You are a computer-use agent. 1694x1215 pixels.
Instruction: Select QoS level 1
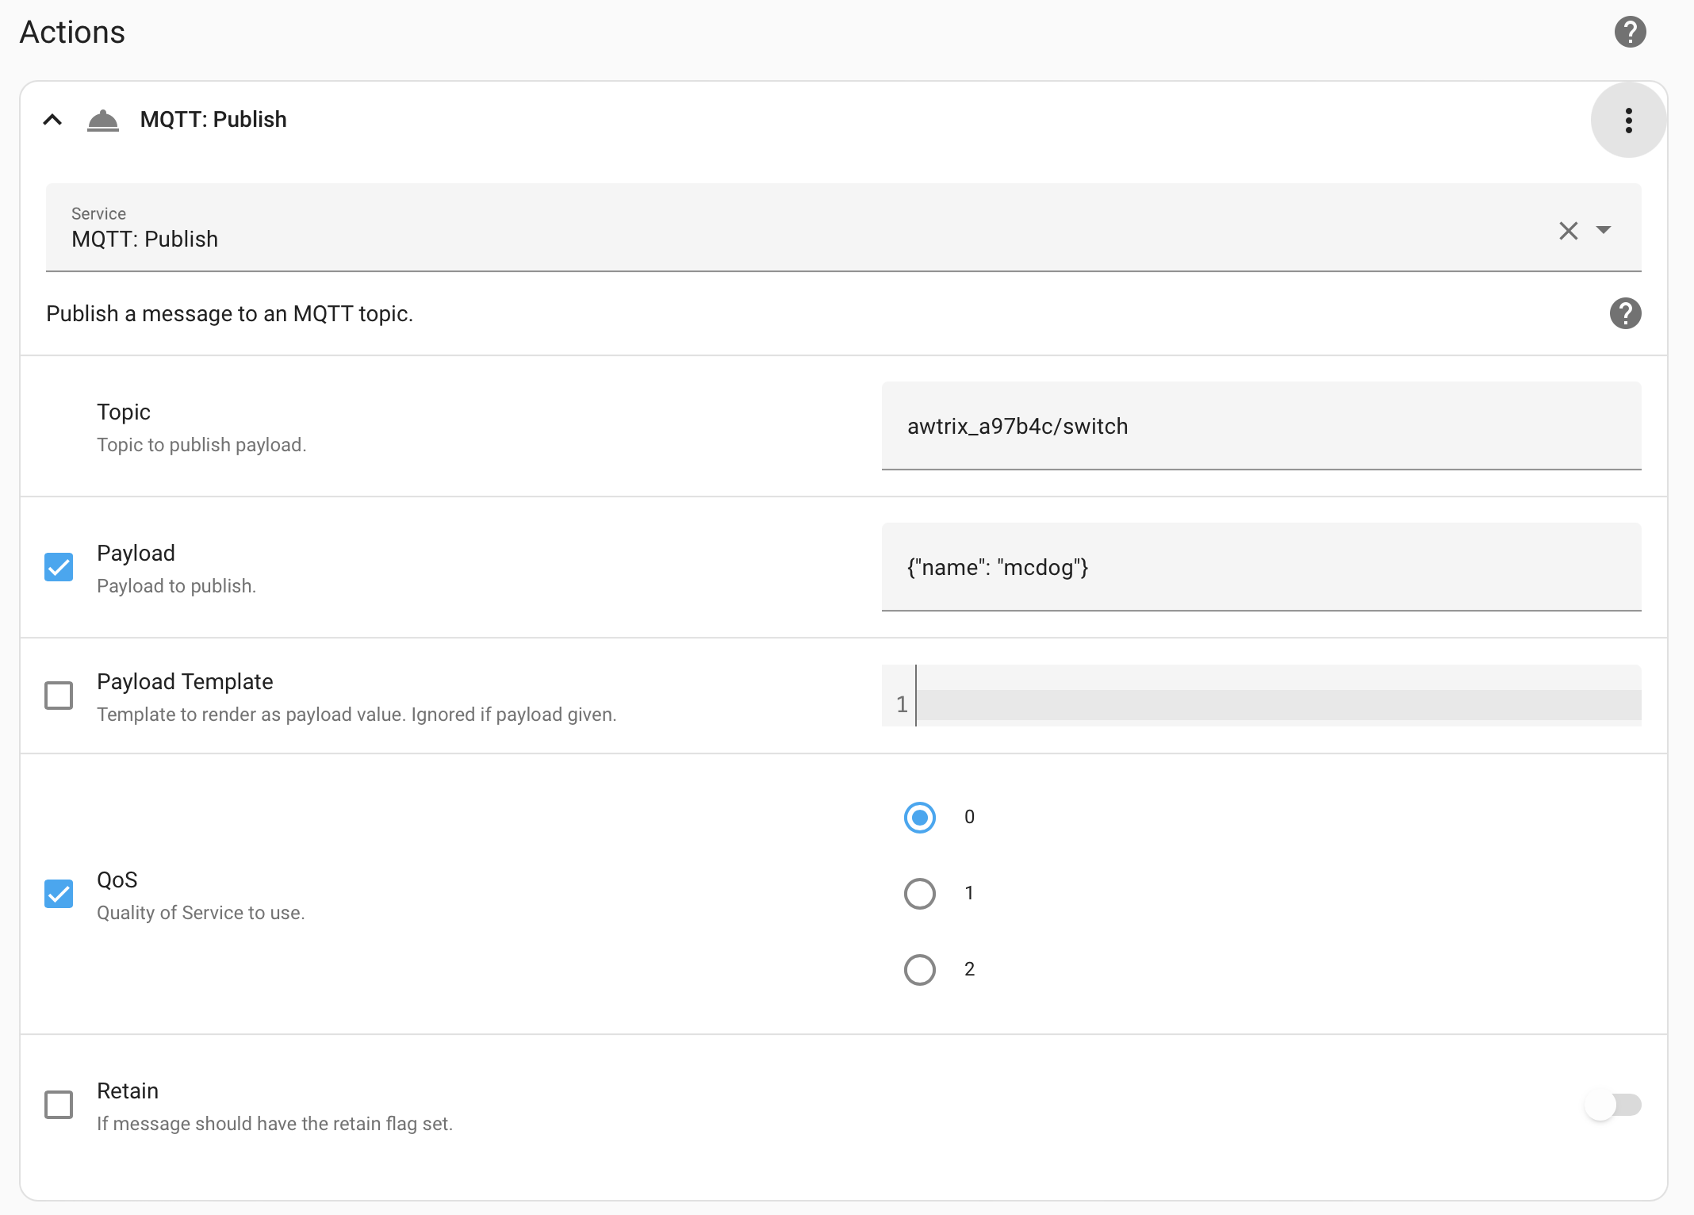(919, 894)
